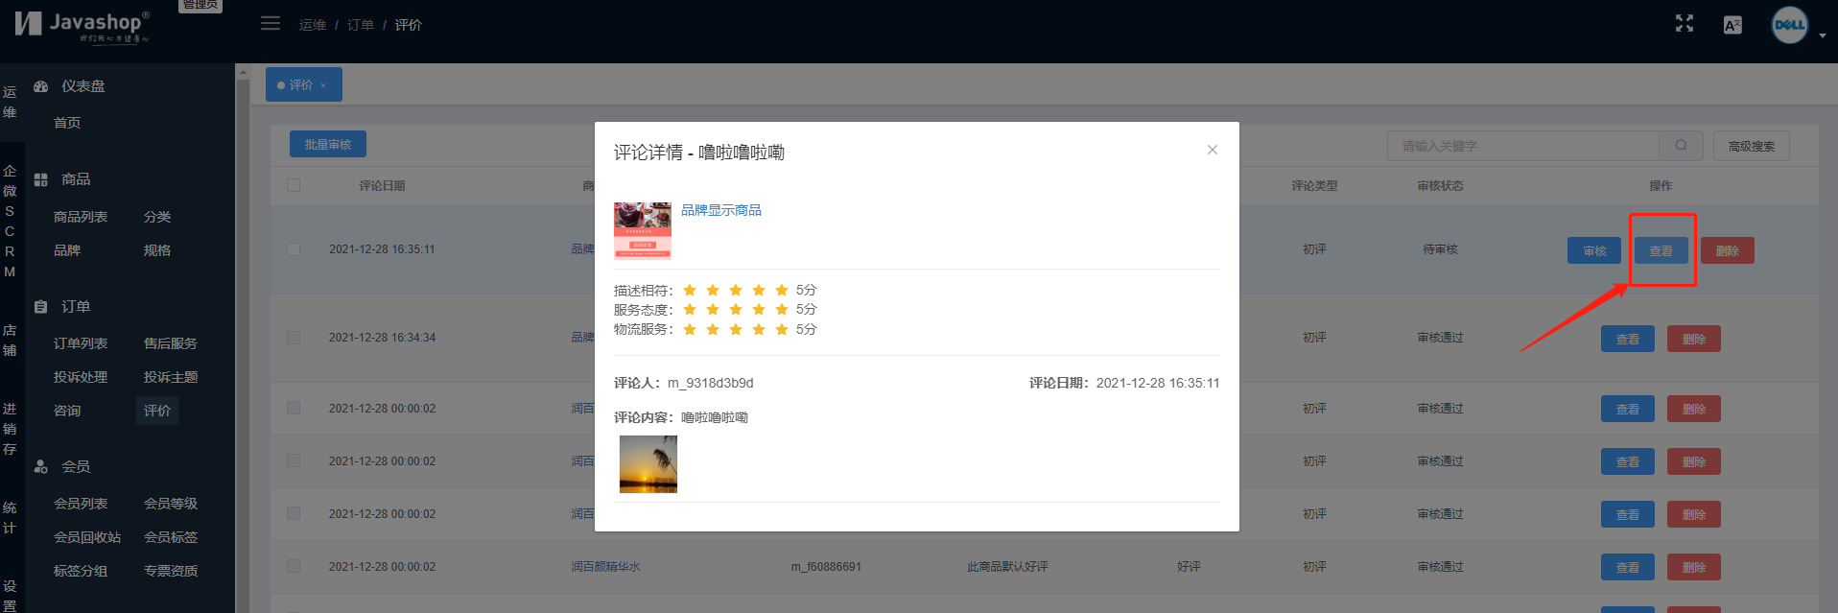This screenshot has width=1838, height=613.
Task: Close the 评论详情 dialog
Action: 1213,150
